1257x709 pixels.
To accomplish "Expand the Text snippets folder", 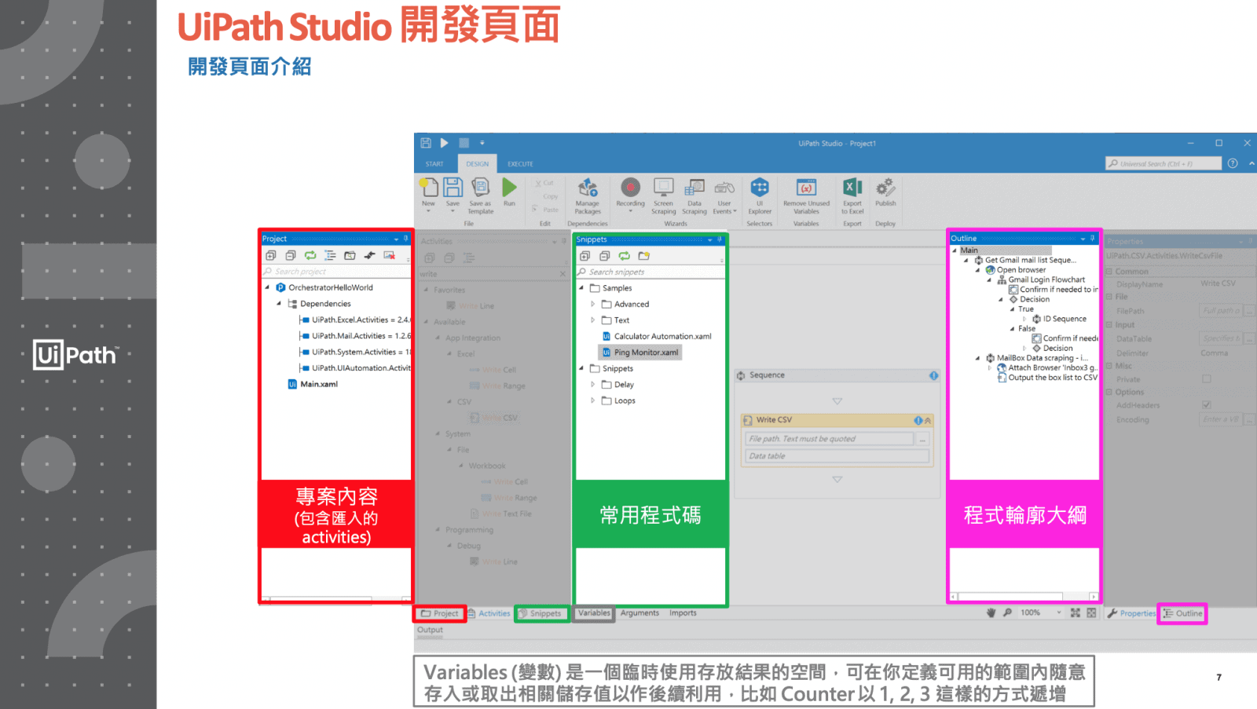I will (x=592, y=320).
